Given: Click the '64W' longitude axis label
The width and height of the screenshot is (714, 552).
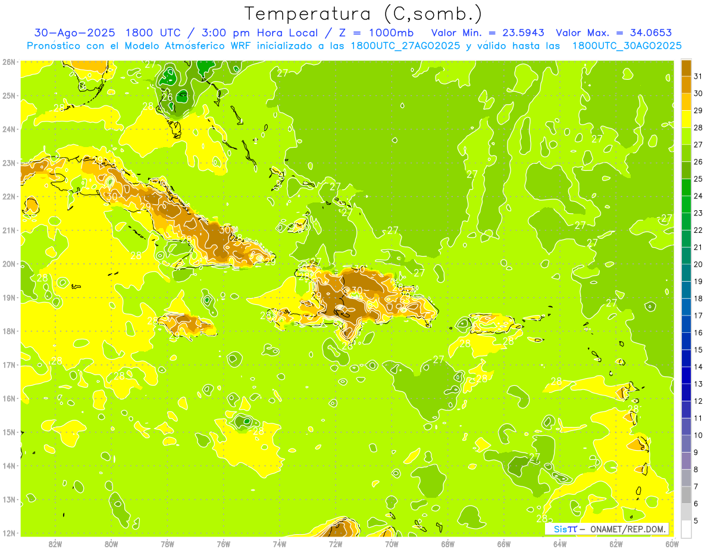Looking at the screenshot, I should [x=559, y=544].
